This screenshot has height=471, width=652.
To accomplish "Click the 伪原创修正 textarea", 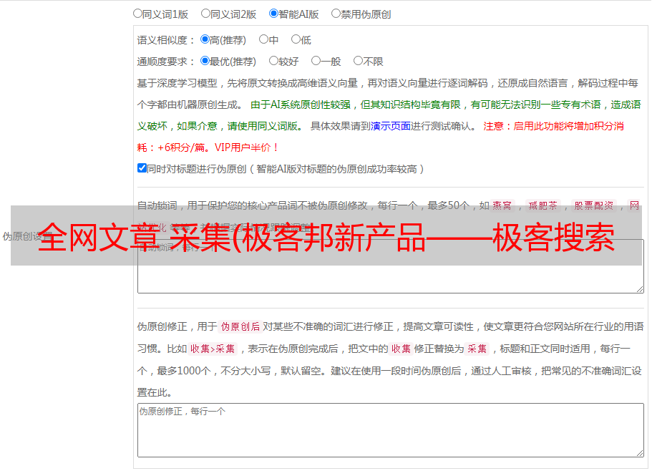I will 391,430.
